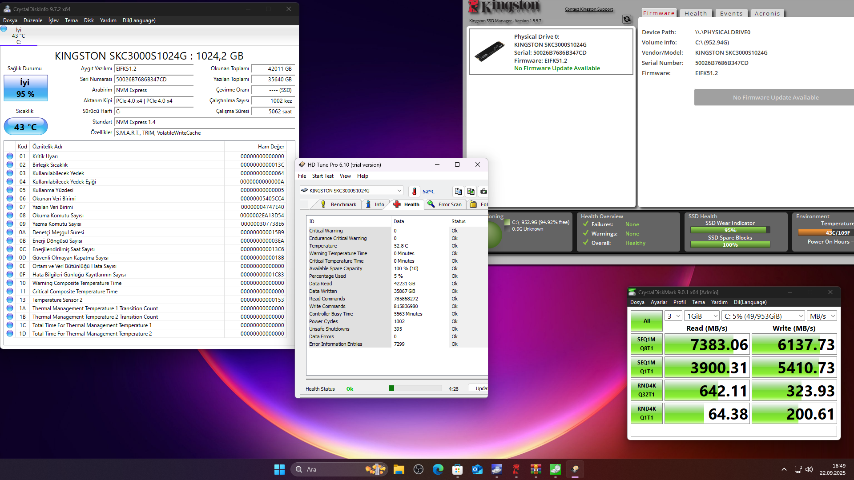Run the RND4K Q32T1 test
The height and width of the screenshot is (480, 854).
(647, 390)
